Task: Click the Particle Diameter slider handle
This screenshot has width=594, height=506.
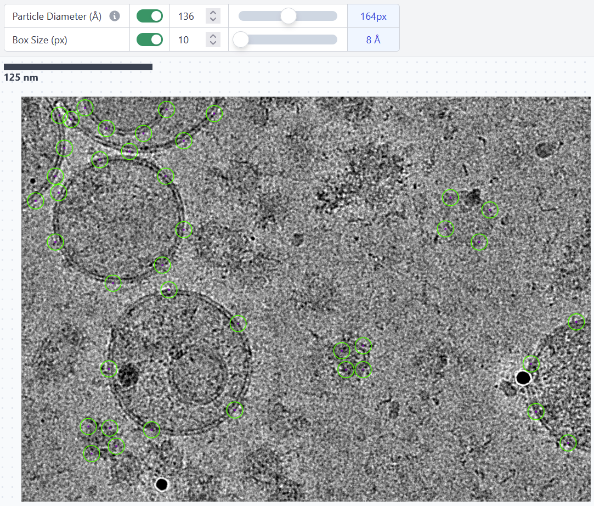Action: pyautogui.click(x=287, y=16)
